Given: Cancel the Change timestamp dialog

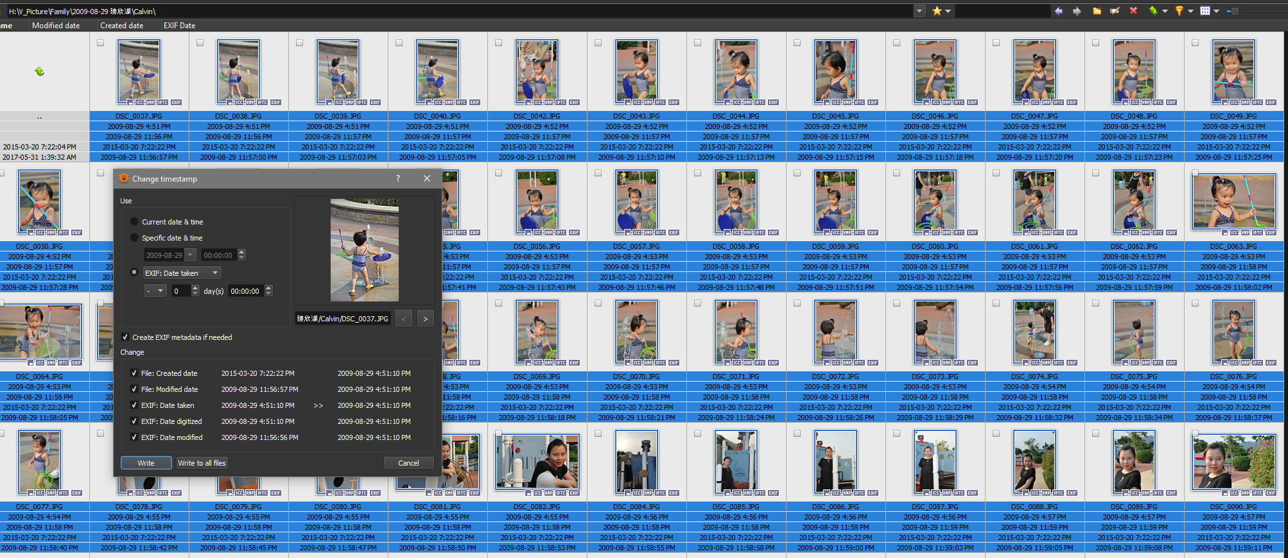Looking at the screenshot, I should [408, 463].
